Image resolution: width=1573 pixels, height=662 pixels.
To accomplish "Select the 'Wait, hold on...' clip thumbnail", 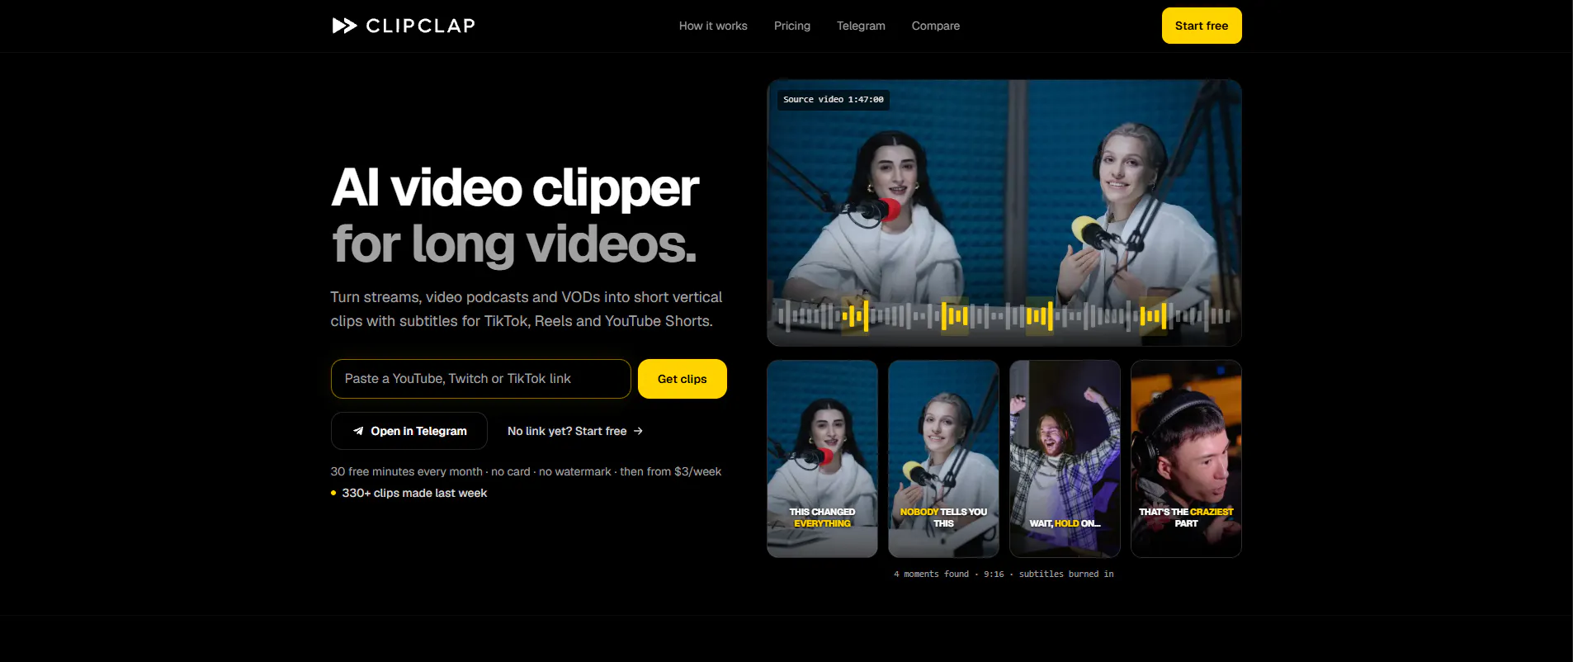I will (1065, 459).
